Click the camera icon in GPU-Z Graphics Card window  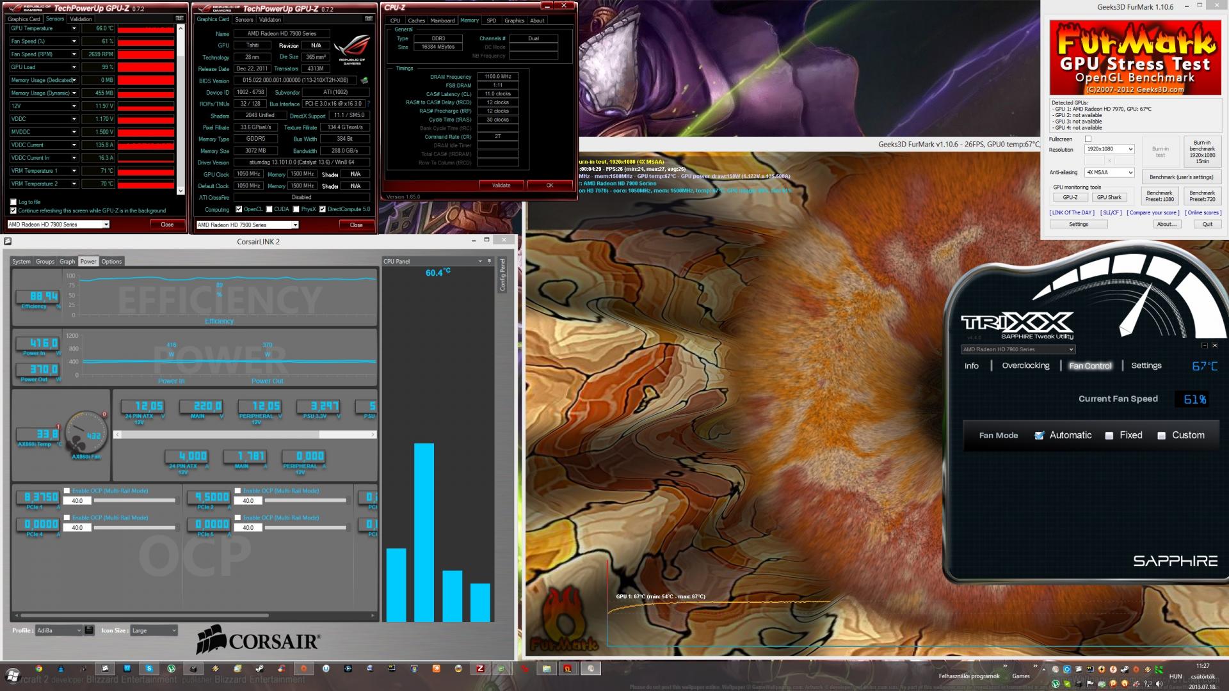(x=368, y=19)
